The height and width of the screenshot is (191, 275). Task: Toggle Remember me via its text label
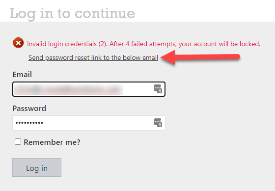[52, 142]
